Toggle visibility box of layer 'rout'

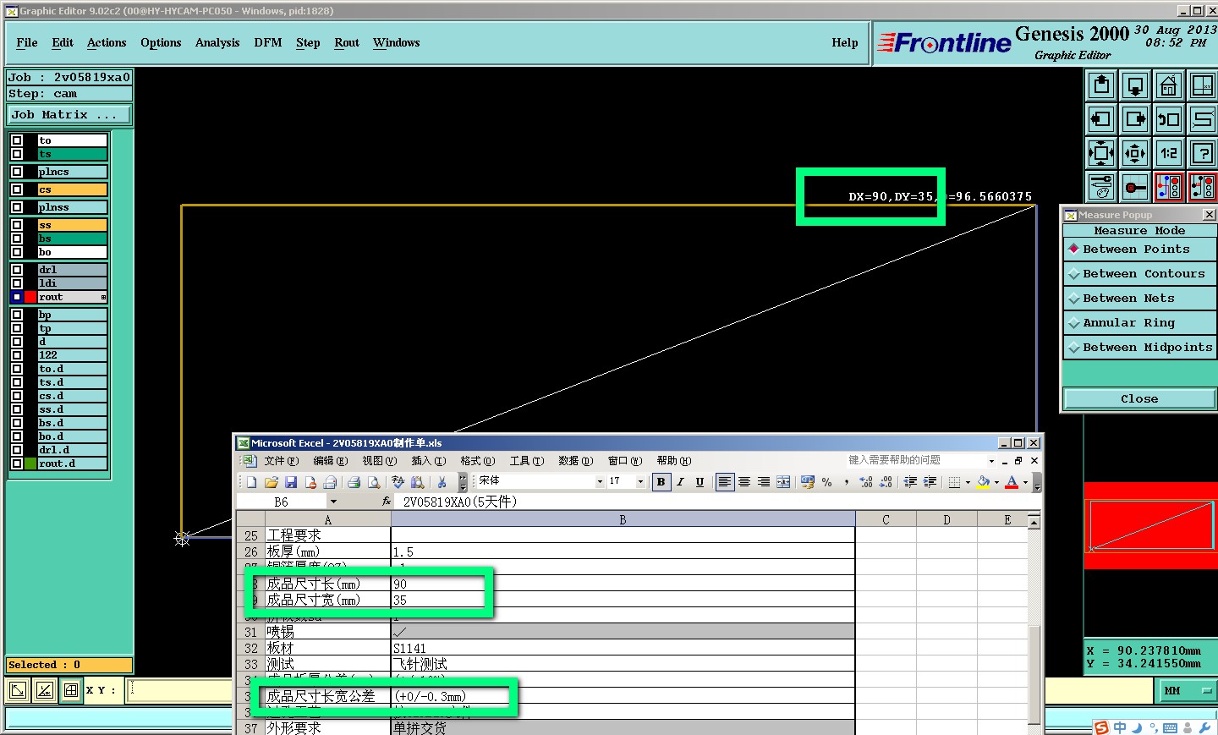tap(17, 297)
